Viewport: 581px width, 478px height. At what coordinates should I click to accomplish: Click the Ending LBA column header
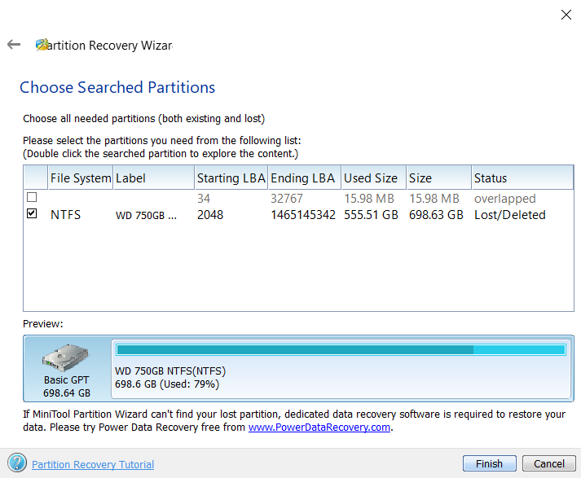[305, 178]
